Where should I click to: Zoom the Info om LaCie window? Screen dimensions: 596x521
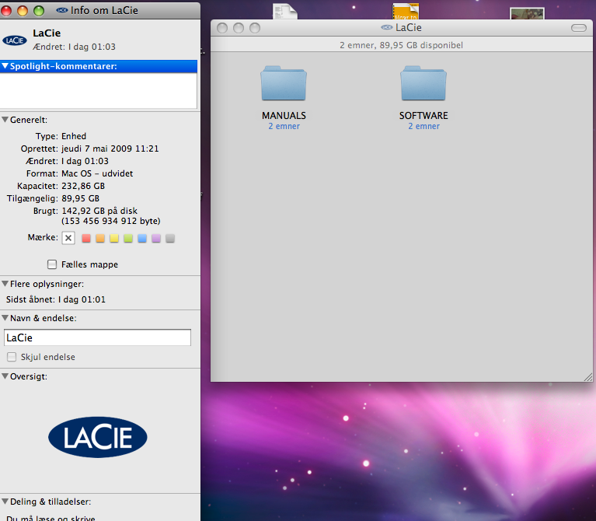[39, 11]
